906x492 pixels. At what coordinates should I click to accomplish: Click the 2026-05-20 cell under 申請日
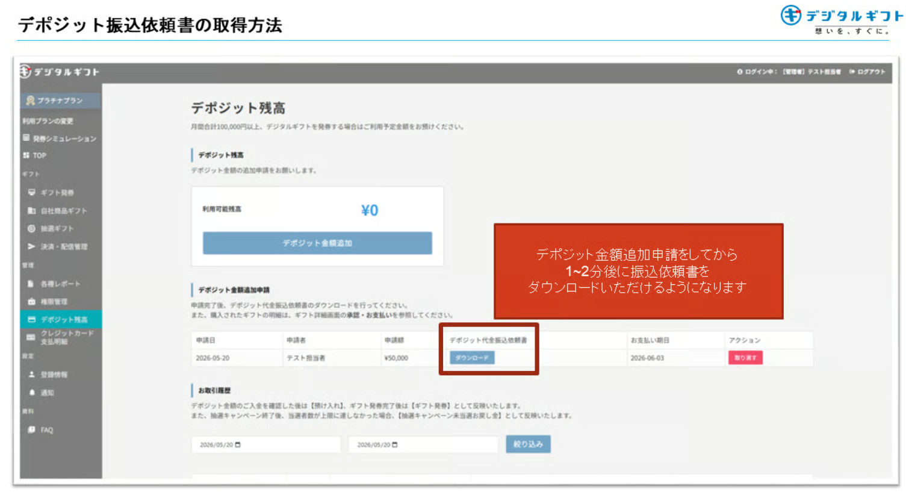coord(213,358)
